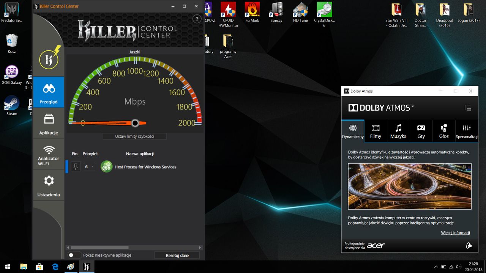Viewport: 486px width, 273px height.
Task: Click the scrollbar right arrow in Killer app list
Action: click(x=200, y=248)
